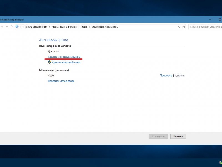The height and width of the screenshot is (167, 222).
Task: Select the США input method entry
Action: tap(51, 75)
